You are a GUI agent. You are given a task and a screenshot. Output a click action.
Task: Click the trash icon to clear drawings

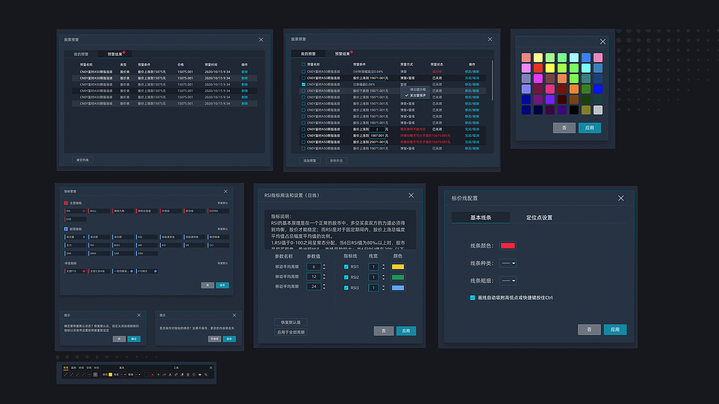pos(188,375)
